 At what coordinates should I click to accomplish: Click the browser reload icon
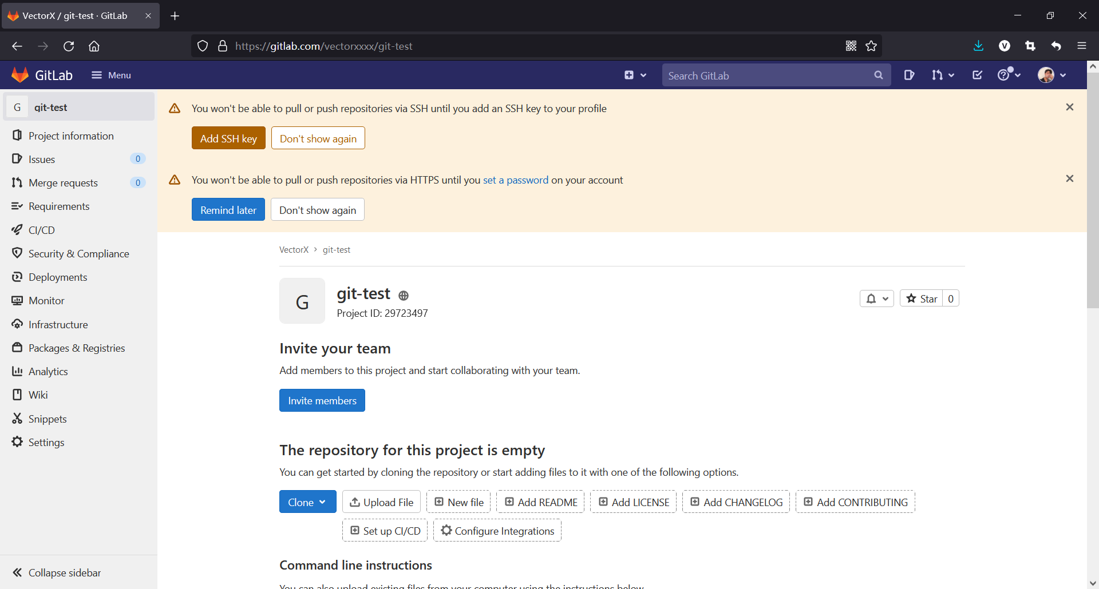click(x=69, y=46)
